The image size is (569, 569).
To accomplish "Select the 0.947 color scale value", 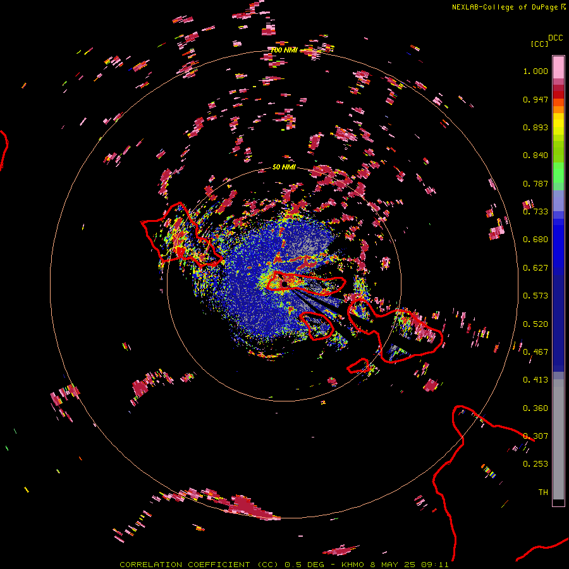I will tap(535, 99).
